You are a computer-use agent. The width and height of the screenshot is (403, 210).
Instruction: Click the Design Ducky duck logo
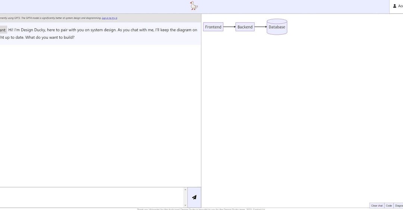tap(194, 6)
